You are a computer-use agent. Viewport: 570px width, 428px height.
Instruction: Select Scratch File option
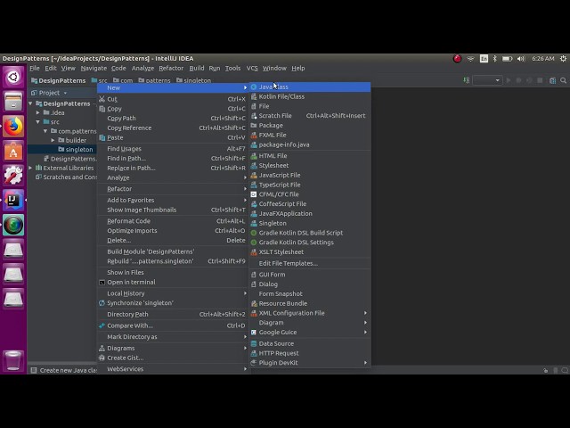click(x=310, y=116)
